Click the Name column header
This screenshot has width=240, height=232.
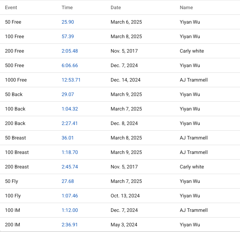click(186, 7)
